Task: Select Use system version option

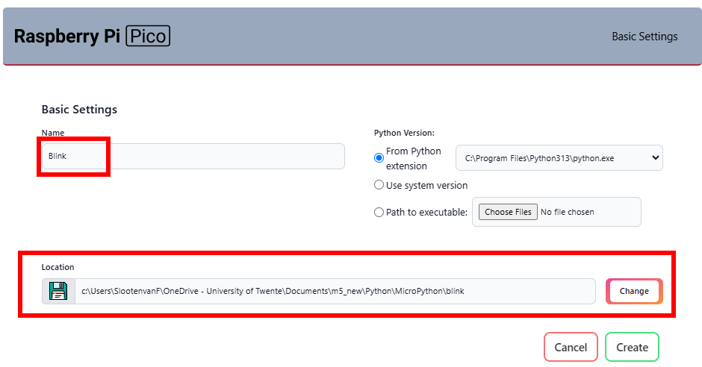Action: tap(379, 185)
